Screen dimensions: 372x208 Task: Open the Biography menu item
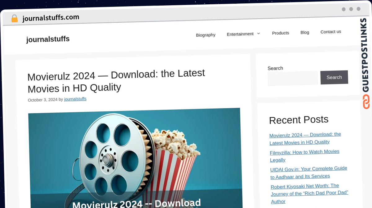[x=206, y=35]
